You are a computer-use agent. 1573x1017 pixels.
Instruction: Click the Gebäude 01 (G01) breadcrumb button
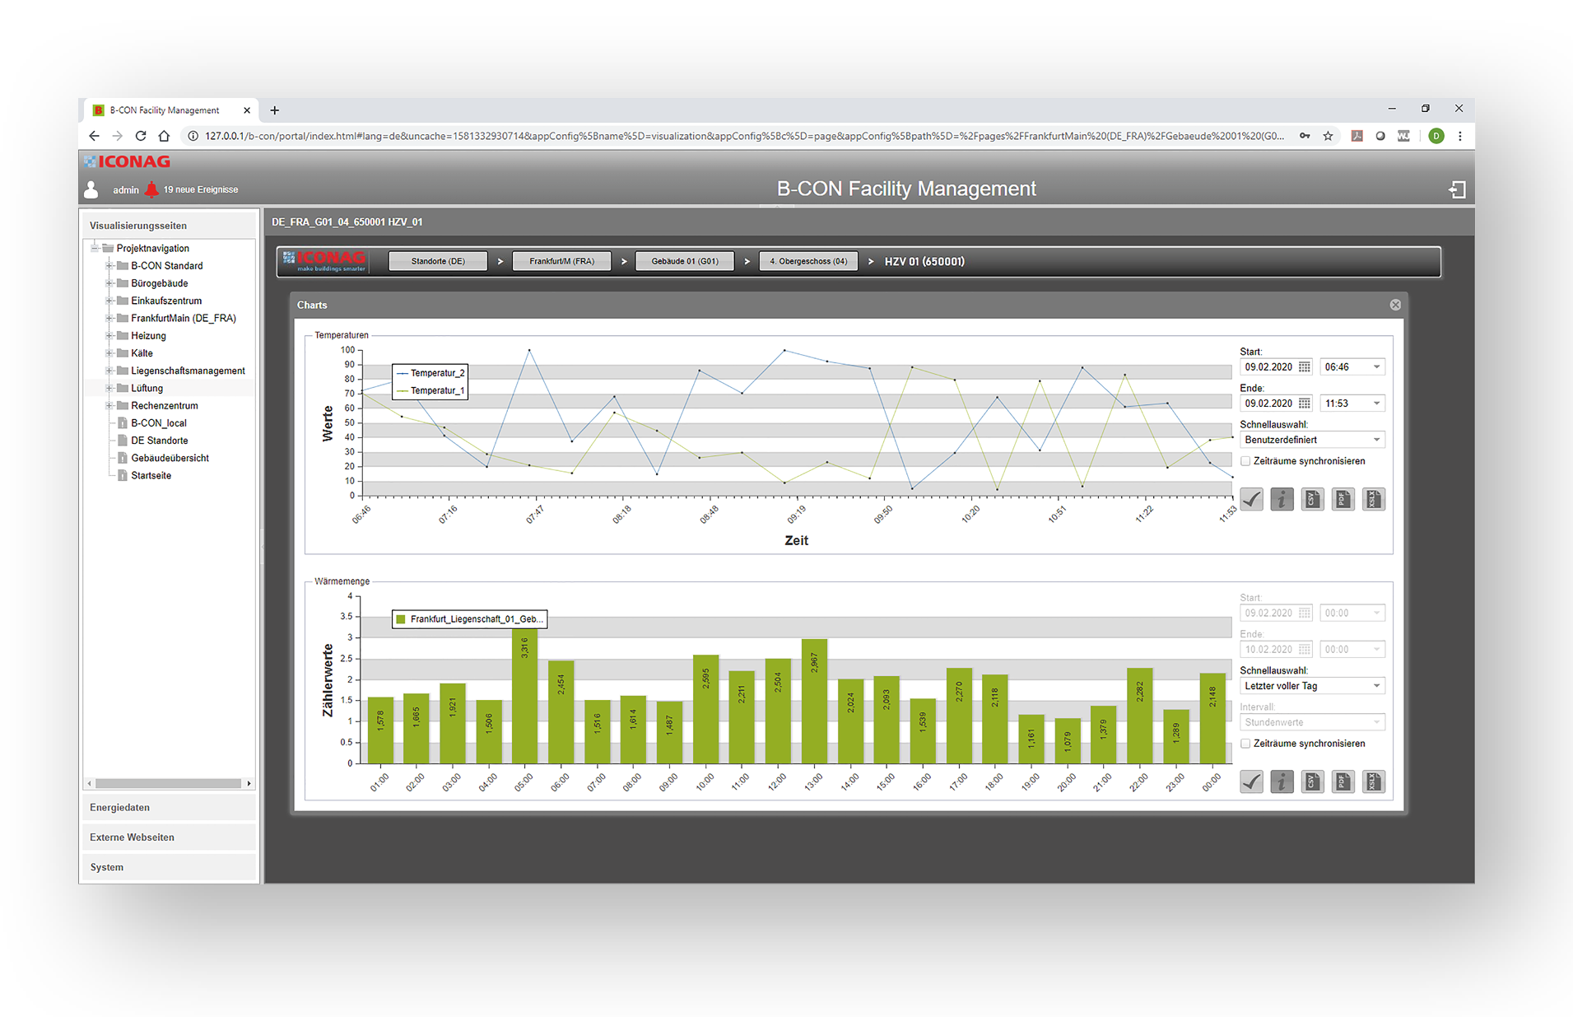click(x=684, y=261)
